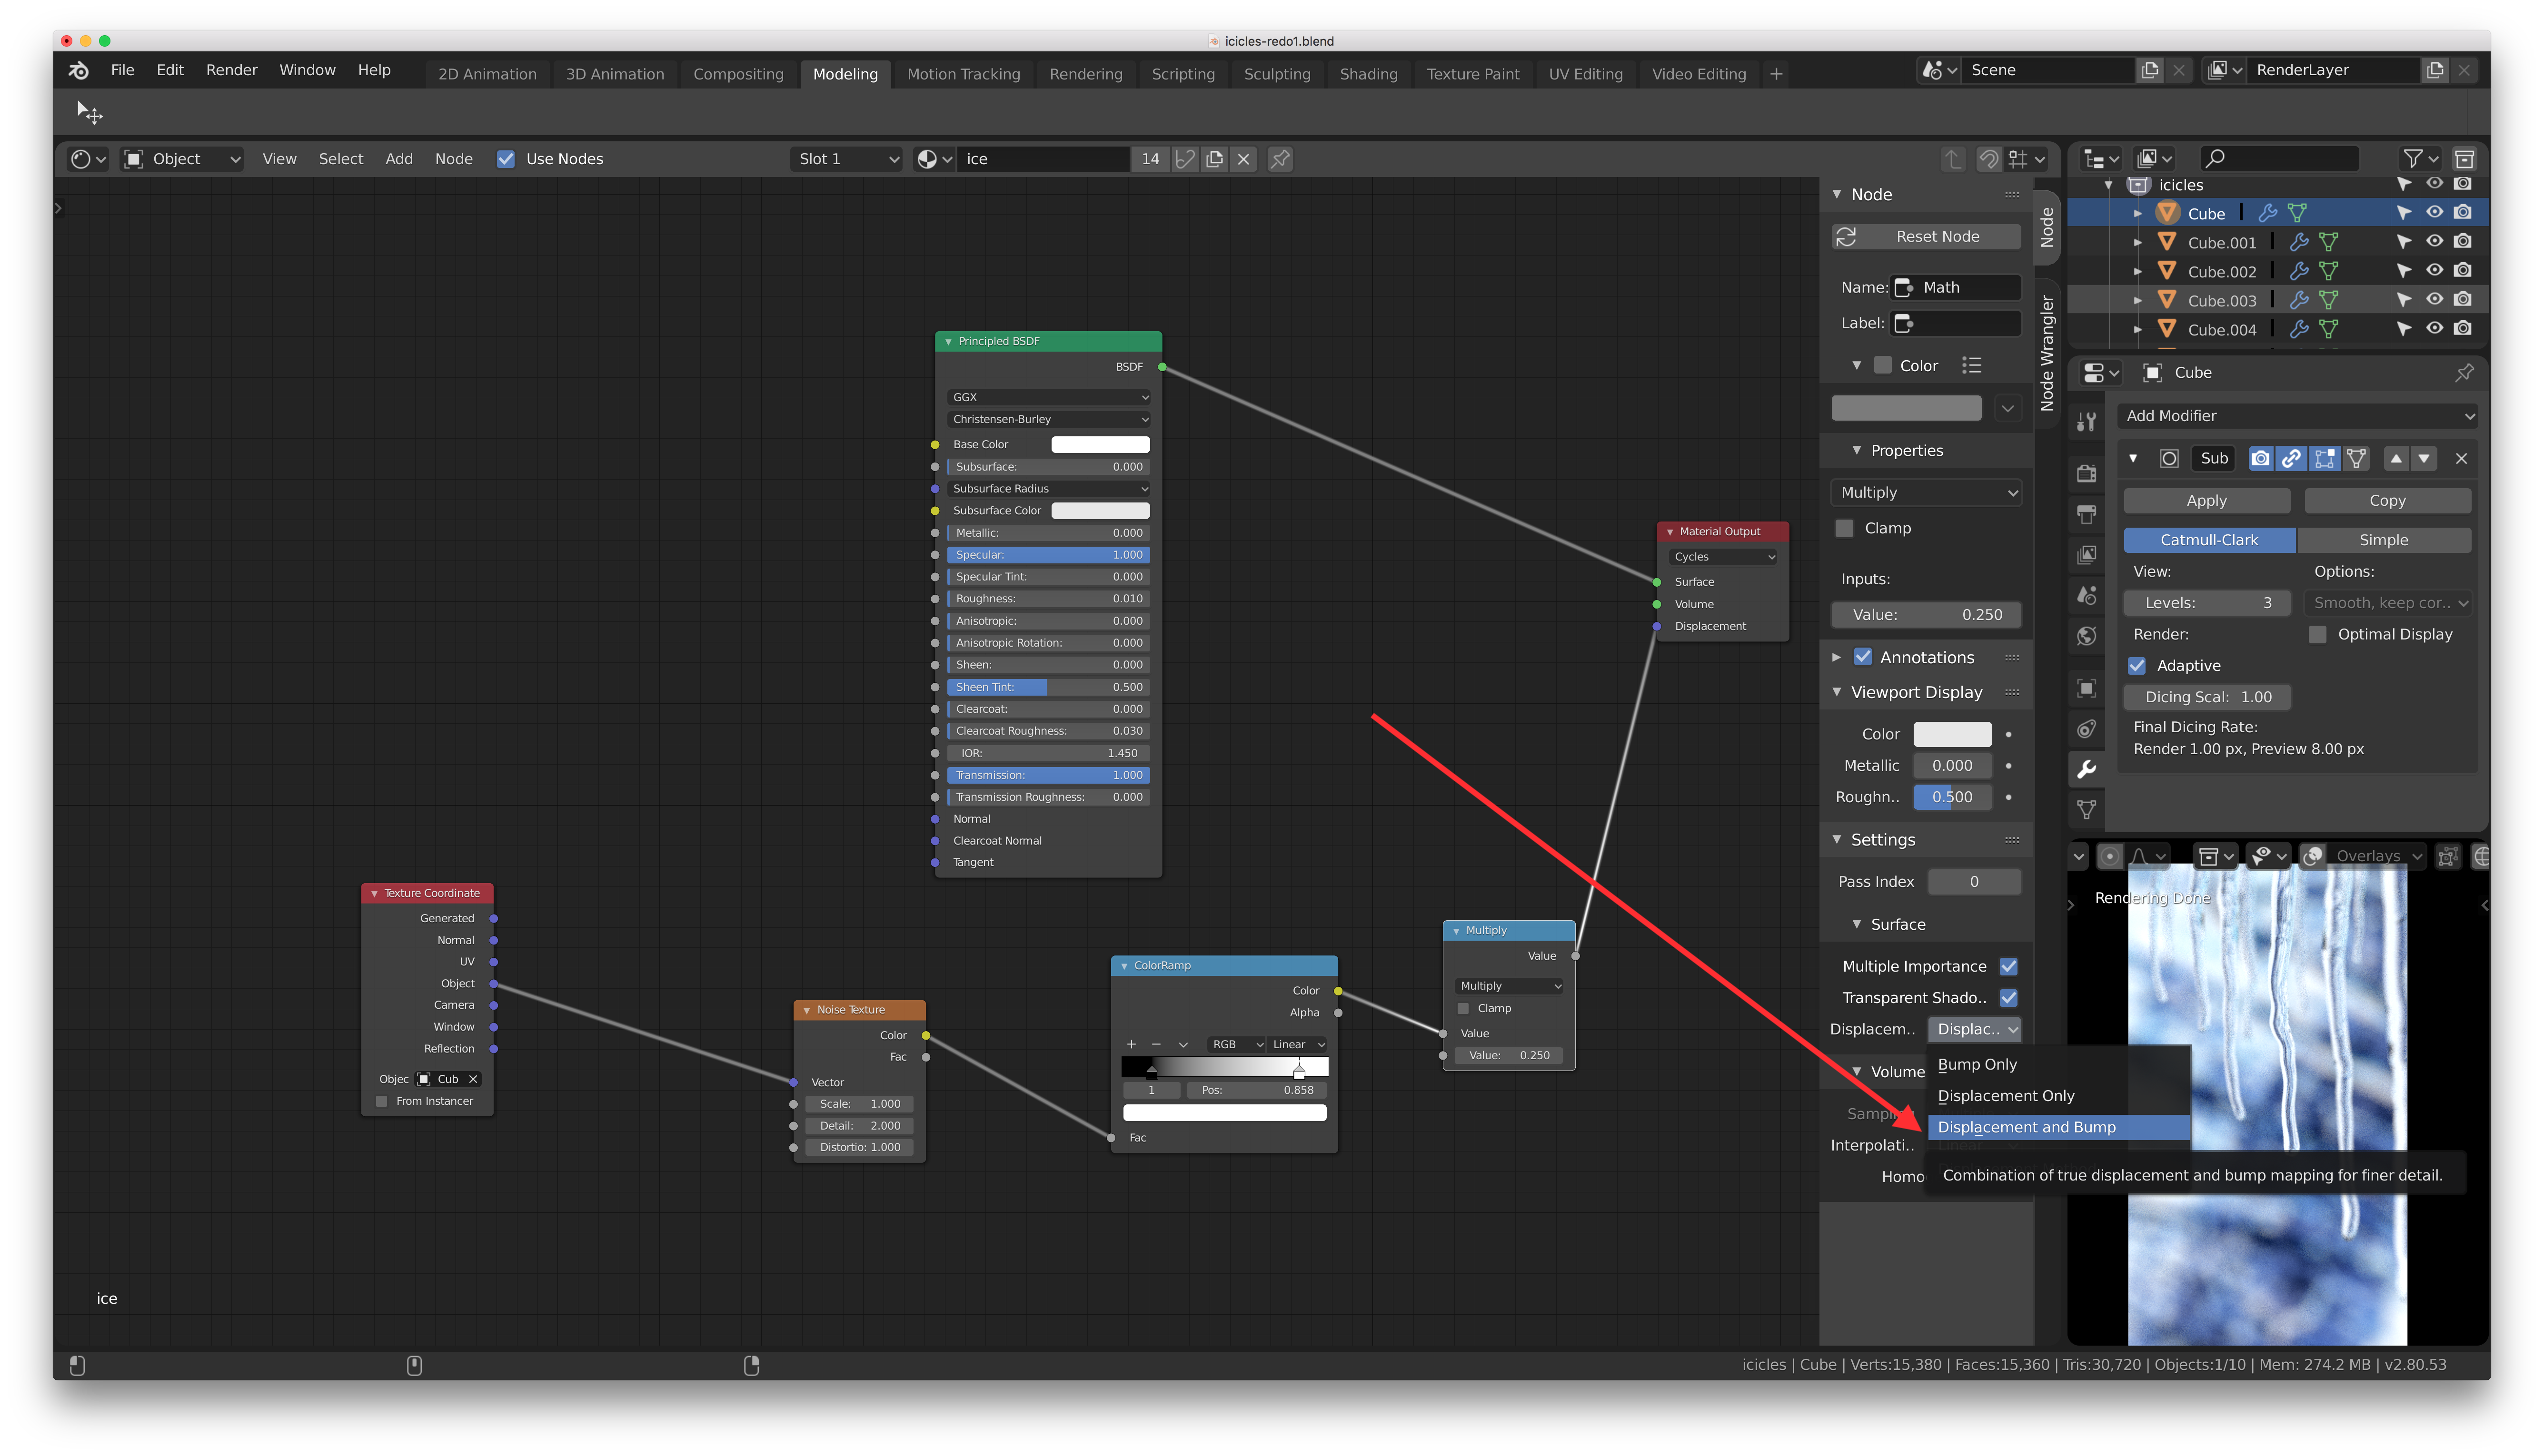Image resolution: width=2544 pixels, height=1456 pixels.
Task: Open the Slot 1 material slot dropdown
Action: [847, 159]
